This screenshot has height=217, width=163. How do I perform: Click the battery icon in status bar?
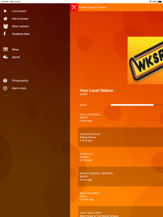point(160,2)
